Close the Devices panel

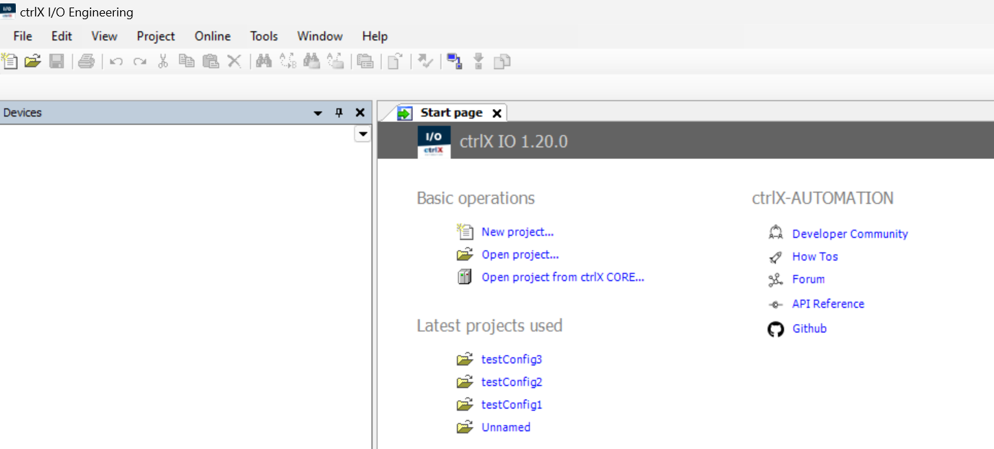pos(359,112)
